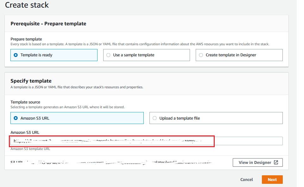Click the "Every stack is based on a template" description
Screen dimensions: 304x187
(140, 44)
